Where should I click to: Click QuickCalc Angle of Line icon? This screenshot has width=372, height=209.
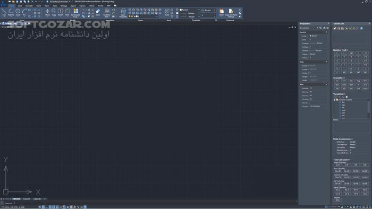354,28
